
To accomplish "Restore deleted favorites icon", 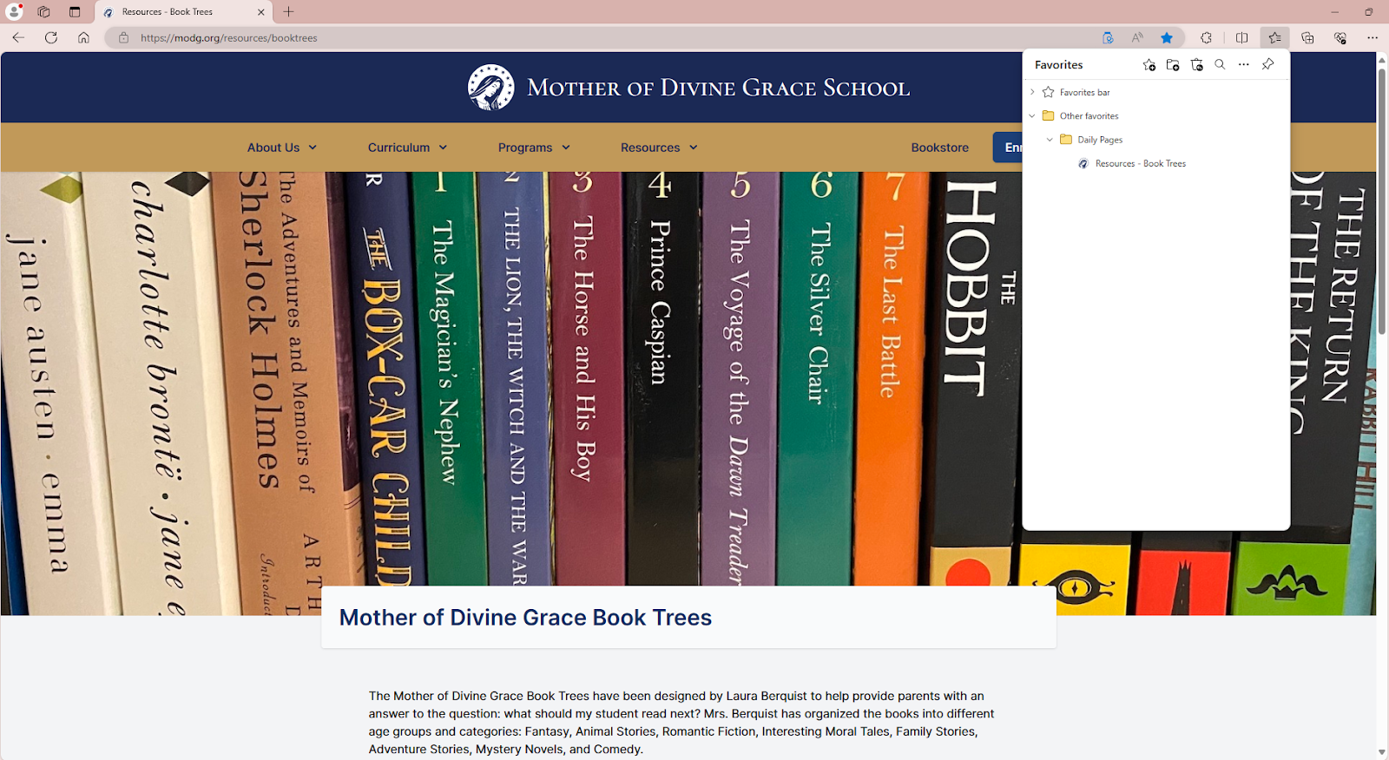I will click(1197, 65).
